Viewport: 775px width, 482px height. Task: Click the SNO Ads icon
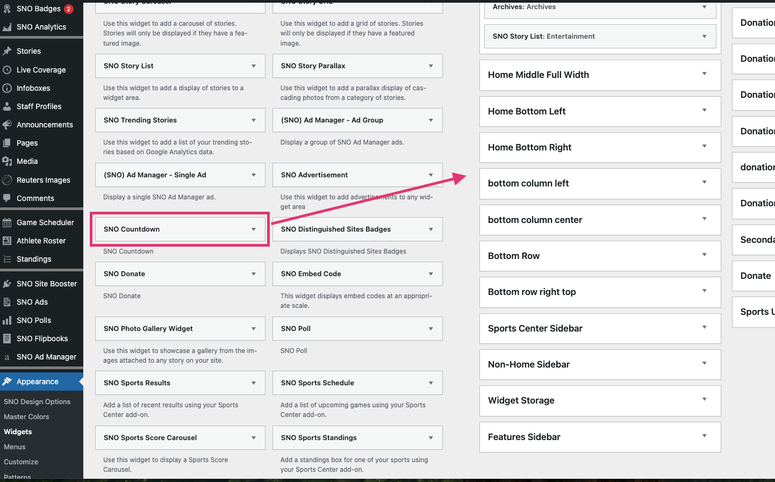pyautogui.click(x=7, y=302)
